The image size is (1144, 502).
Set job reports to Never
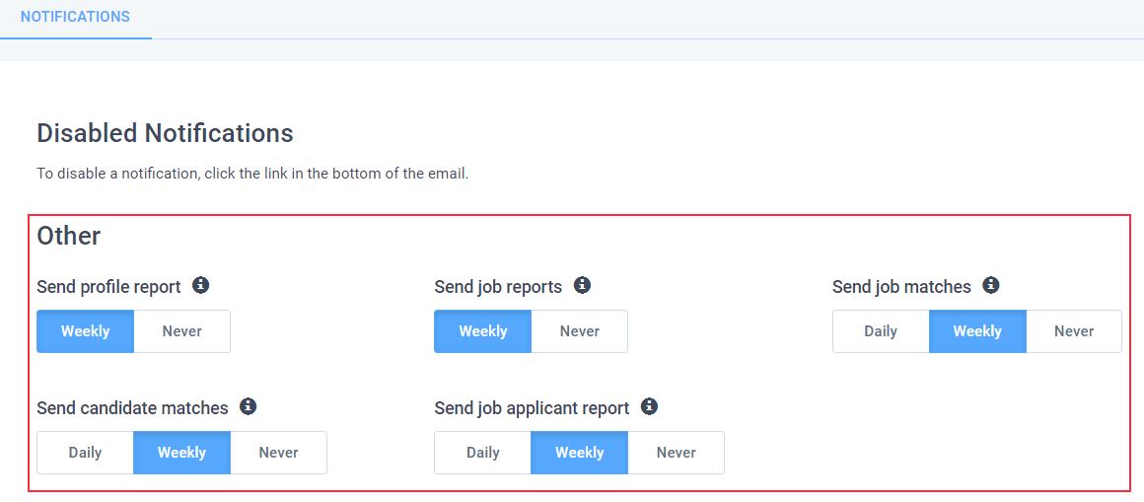click(x=579, y=331)
